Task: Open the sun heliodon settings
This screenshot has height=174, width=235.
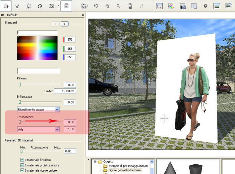Action: tap(29, 6)
